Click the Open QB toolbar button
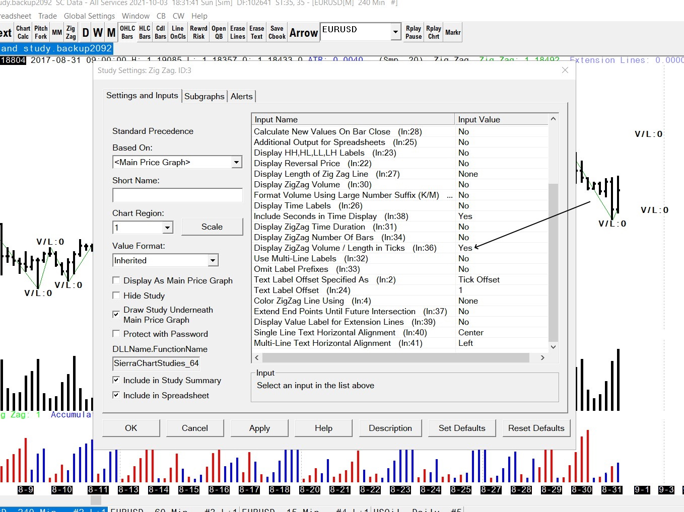 219,32
